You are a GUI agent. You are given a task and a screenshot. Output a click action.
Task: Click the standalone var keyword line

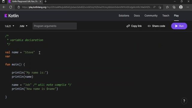tap(7, 56)
